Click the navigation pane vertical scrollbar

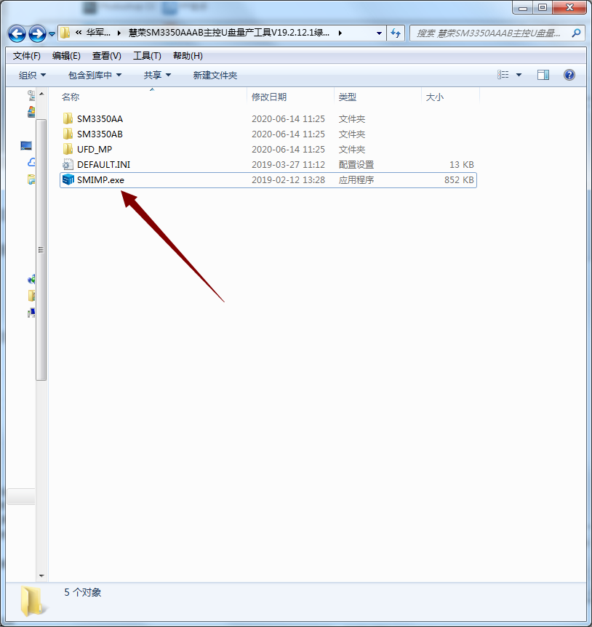click(x=41, y=247)
